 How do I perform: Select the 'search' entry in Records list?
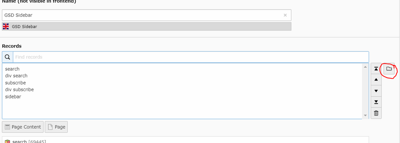click(13, 69)
